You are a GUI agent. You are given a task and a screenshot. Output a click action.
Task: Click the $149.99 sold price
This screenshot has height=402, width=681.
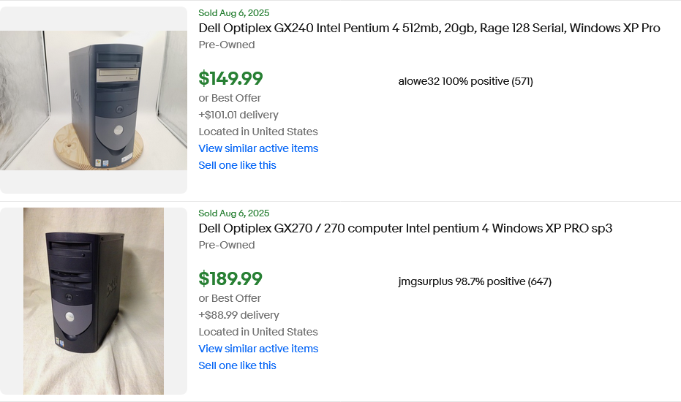pos(230,79)
